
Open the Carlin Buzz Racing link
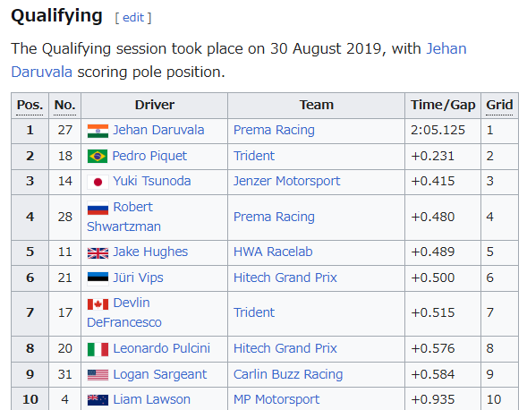288,374
